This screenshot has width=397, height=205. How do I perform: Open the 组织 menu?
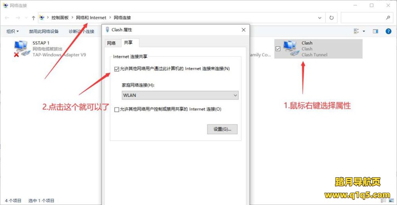[13, 31]
